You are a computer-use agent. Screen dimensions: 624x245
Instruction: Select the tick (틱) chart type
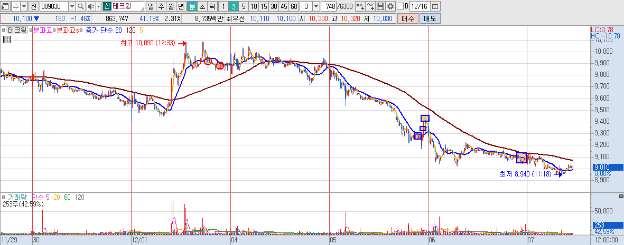point(212,6)
